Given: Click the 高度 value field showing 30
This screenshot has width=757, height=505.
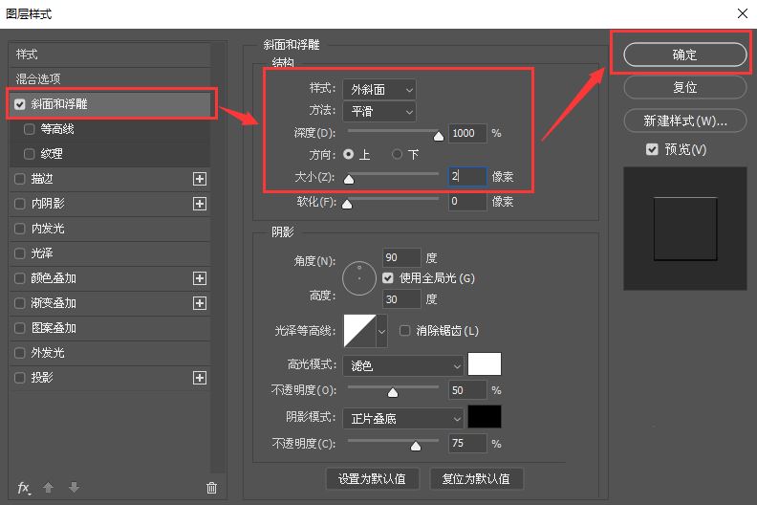Looking at the screenshot, I should click(x=401, y=299).
